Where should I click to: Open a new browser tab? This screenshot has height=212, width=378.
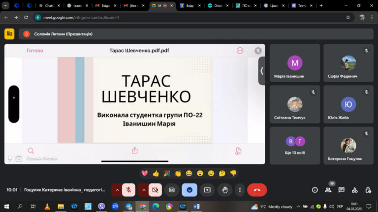tap(321, 5)
